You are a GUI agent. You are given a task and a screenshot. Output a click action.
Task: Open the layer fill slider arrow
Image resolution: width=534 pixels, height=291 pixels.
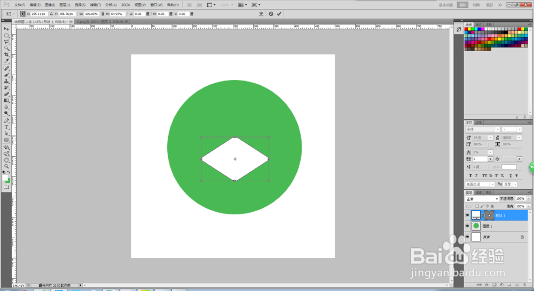tap(529, 206)
